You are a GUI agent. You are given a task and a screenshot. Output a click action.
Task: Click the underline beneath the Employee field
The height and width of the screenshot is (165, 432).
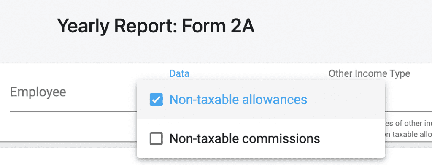coord(73,112)
